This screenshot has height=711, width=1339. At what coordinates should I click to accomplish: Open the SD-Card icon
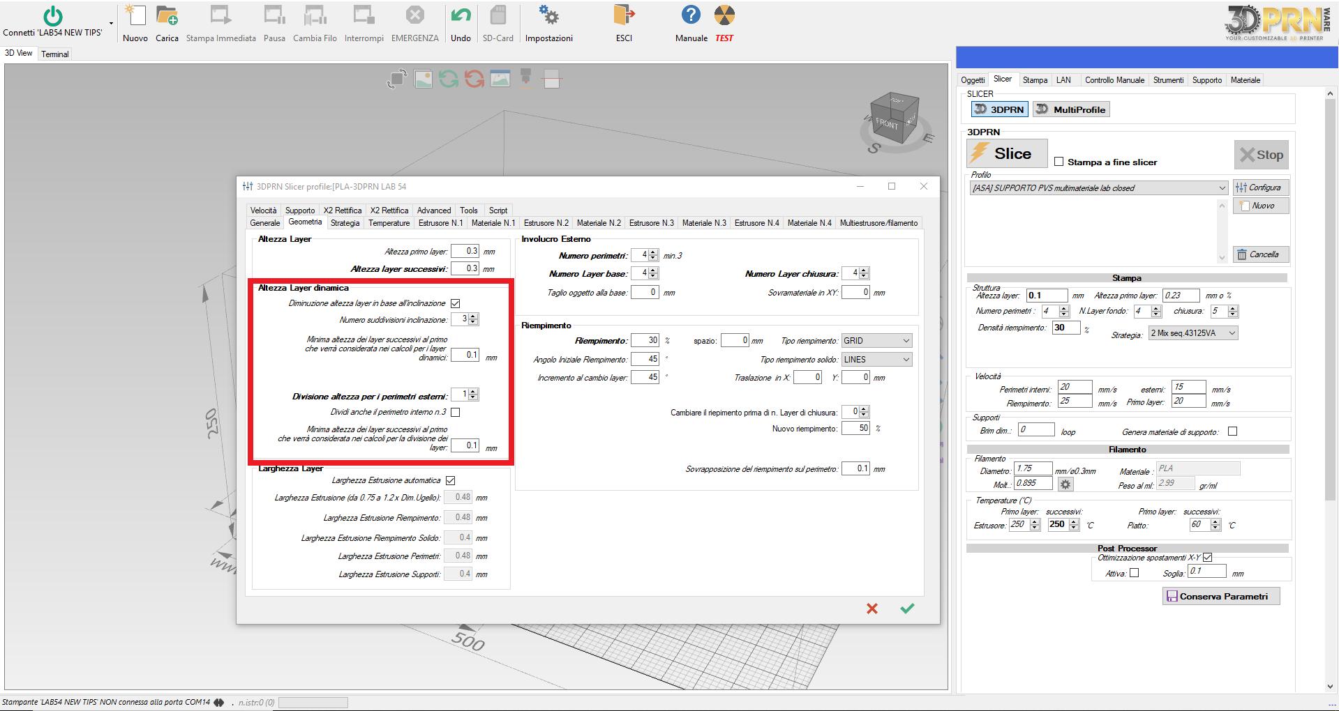tap(498, 15)
